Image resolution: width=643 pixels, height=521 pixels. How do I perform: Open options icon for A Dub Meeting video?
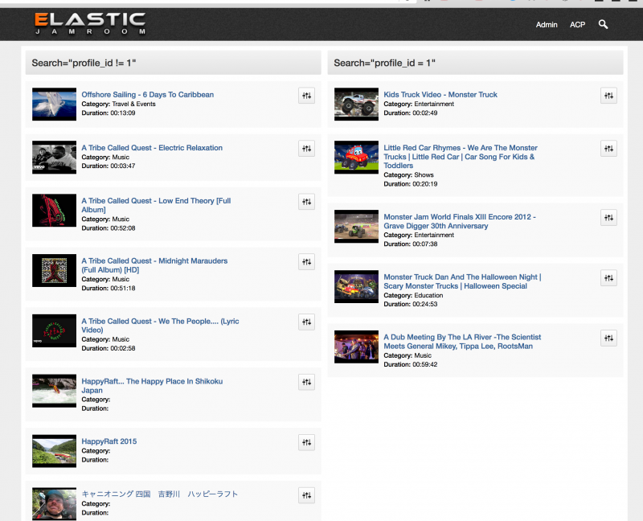click(608, 338)
